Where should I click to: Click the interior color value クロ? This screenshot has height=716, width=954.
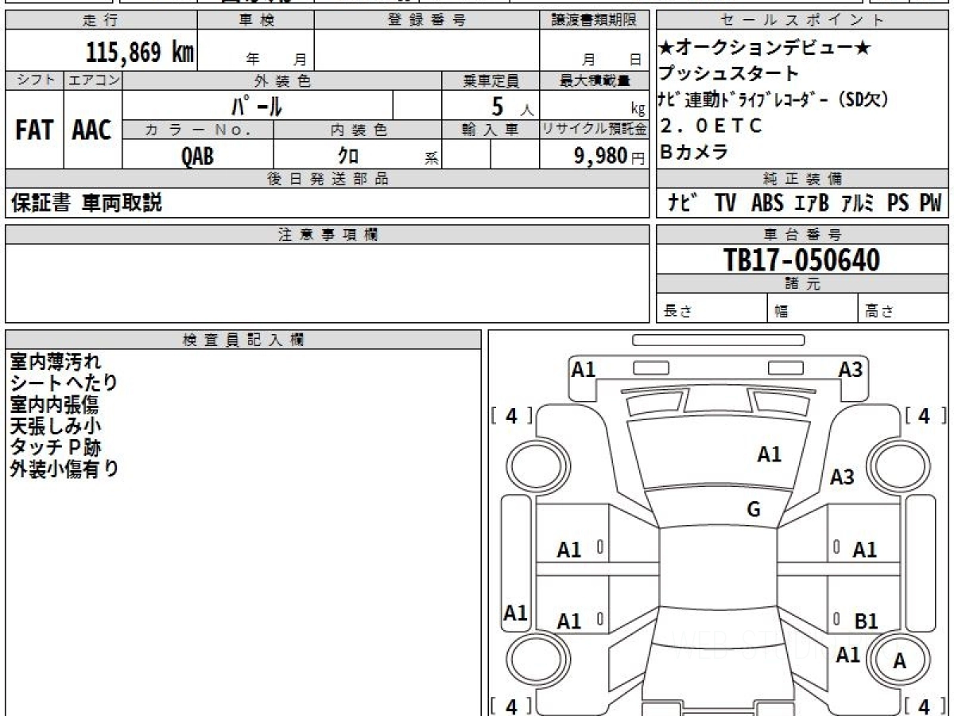pos(348,156)
